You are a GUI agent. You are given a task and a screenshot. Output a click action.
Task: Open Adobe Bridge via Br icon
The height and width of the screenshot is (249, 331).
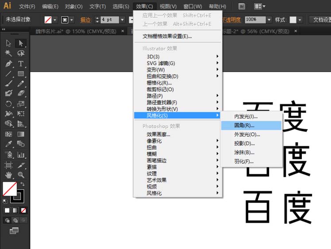point(242,6)
